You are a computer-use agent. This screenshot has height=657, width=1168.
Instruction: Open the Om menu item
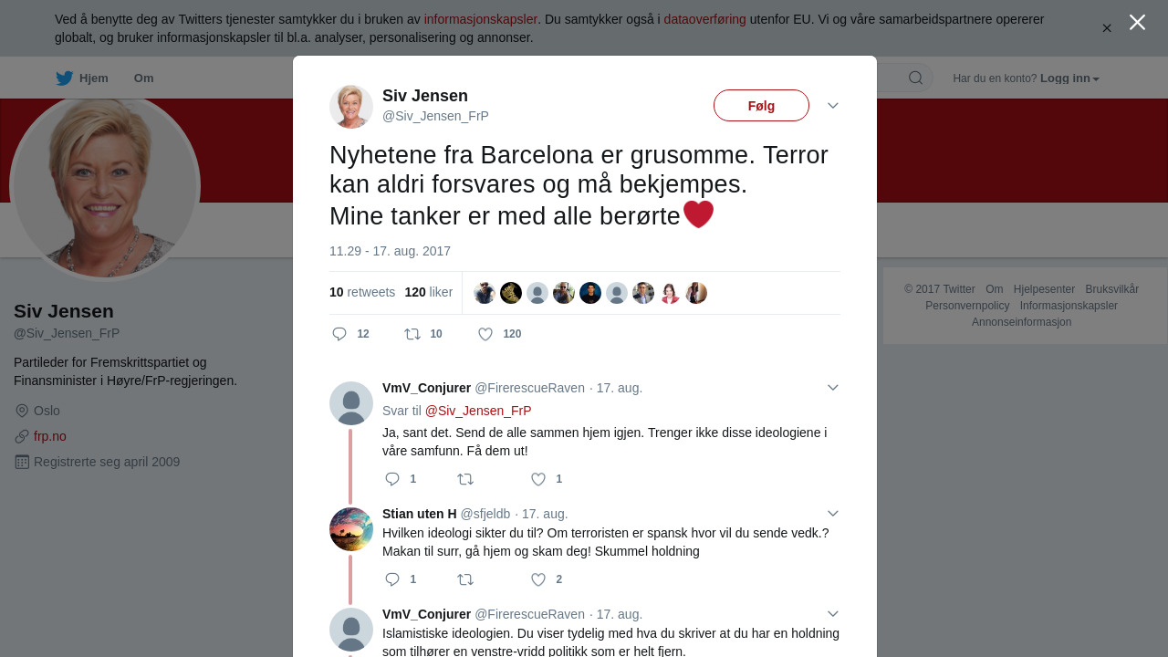pyautogui.click(x=143, y=78)
